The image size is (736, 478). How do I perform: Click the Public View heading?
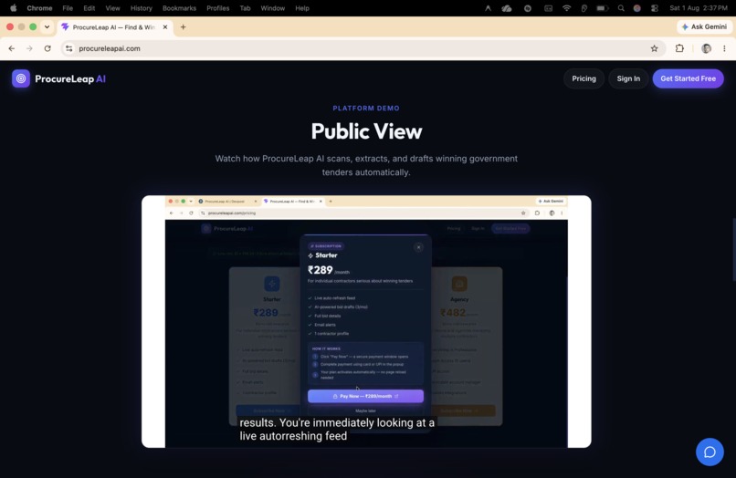coord(366,131)
